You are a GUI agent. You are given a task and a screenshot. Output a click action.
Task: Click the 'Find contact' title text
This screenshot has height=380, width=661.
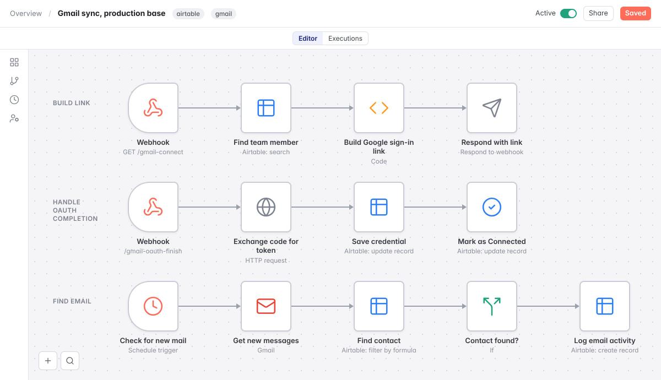[379, 340]
